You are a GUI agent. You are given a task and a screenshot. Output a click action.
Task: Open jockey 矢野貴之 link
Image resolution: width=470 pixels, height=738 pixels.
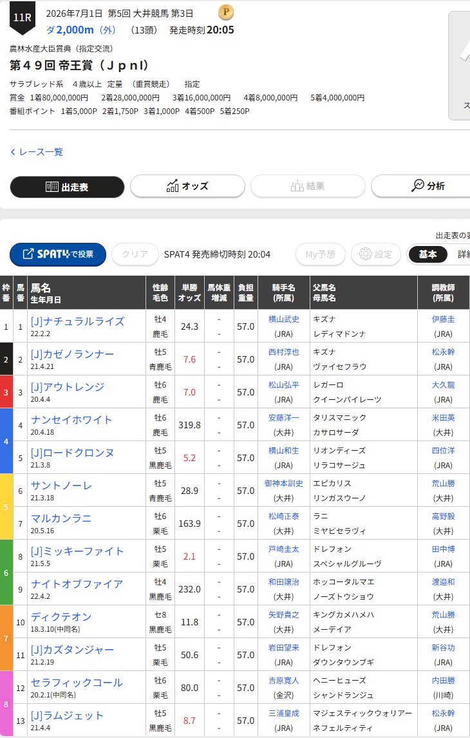click(284, 615)
